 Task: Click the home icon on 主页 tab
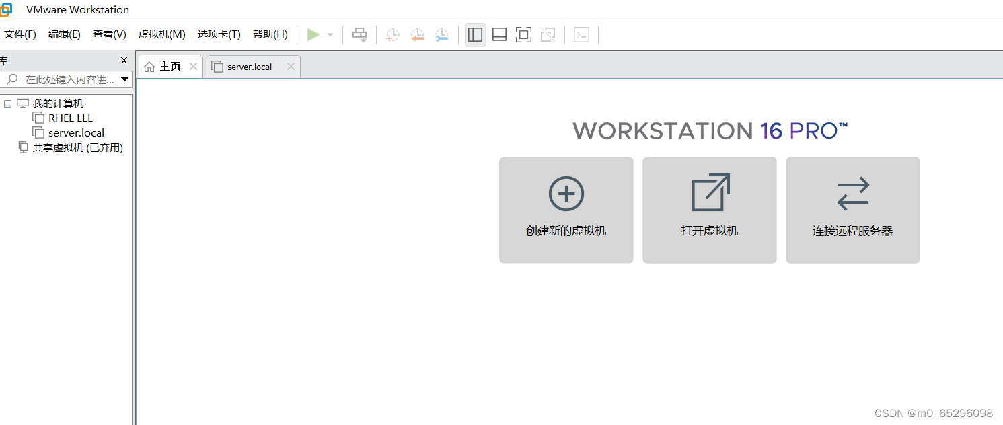(149, 67)
